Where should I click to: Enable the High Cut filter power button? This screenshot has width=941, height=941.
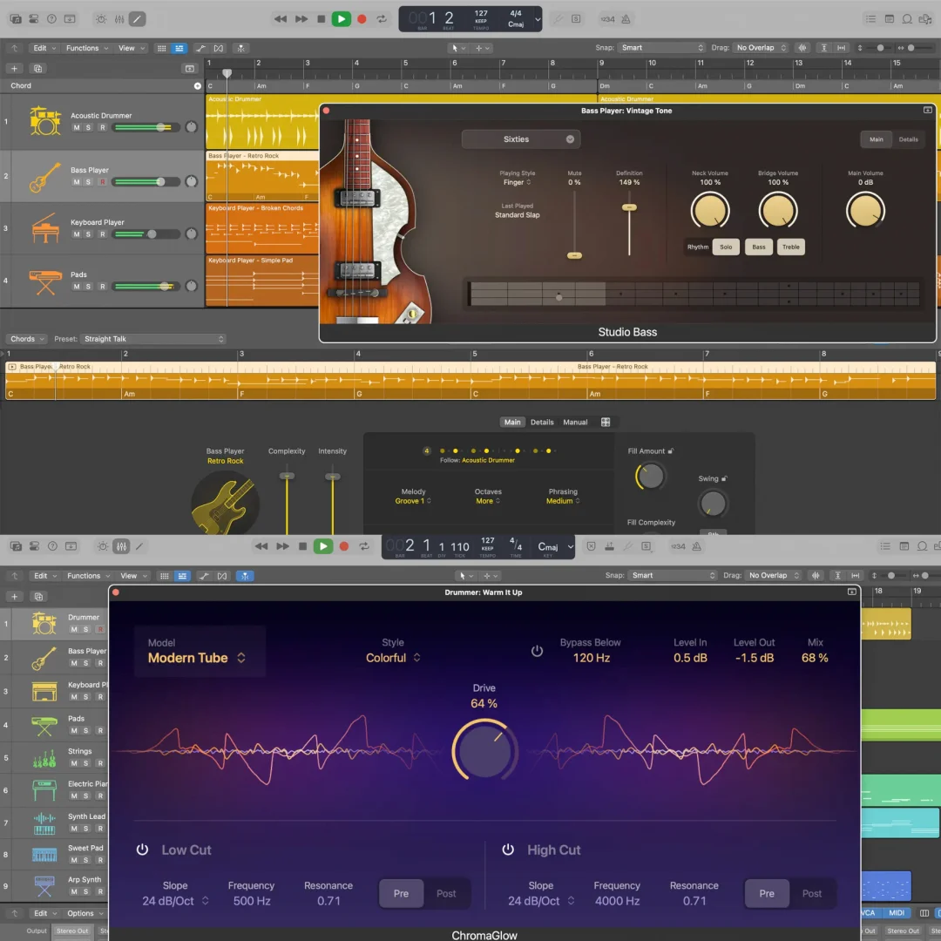pyautogui.click(x=508, y=850)
